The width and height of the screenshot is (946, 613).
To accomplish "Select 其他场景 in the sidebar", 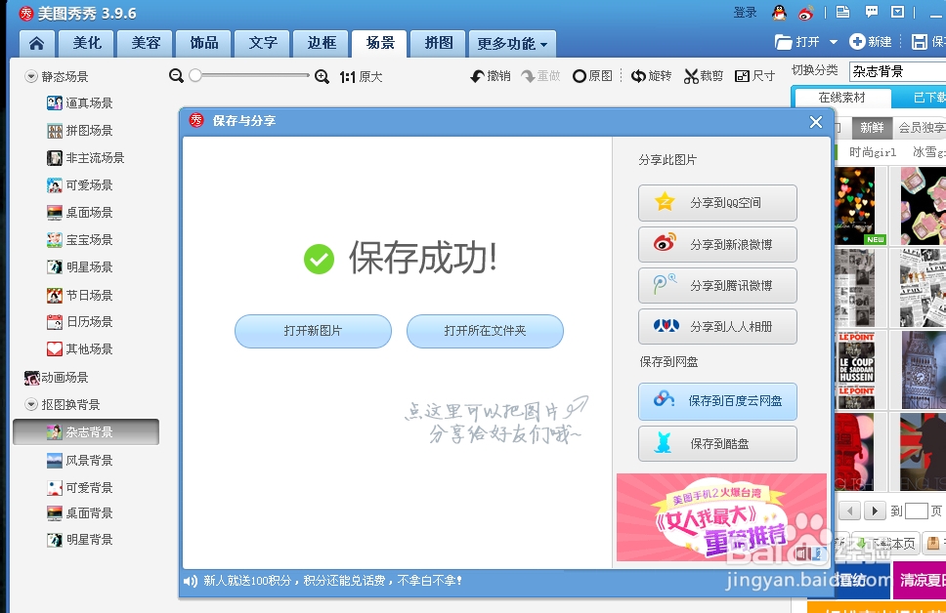I will point(79,349).
